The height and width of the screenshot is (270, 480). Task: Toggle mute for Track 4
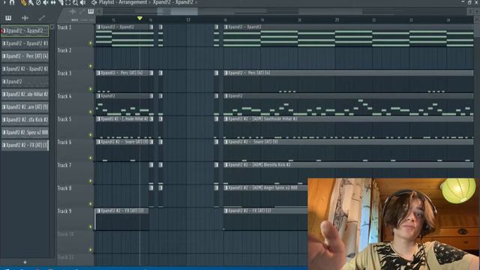pos(90,112)
